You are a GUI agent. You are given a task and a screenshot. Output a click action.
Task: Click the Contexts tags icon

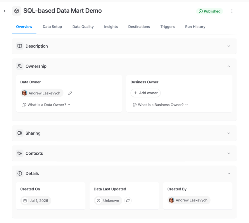click(20, 153)
